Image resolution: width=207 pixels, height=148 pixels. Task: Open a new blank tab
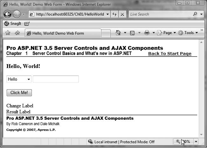click(x=106, y=33)
